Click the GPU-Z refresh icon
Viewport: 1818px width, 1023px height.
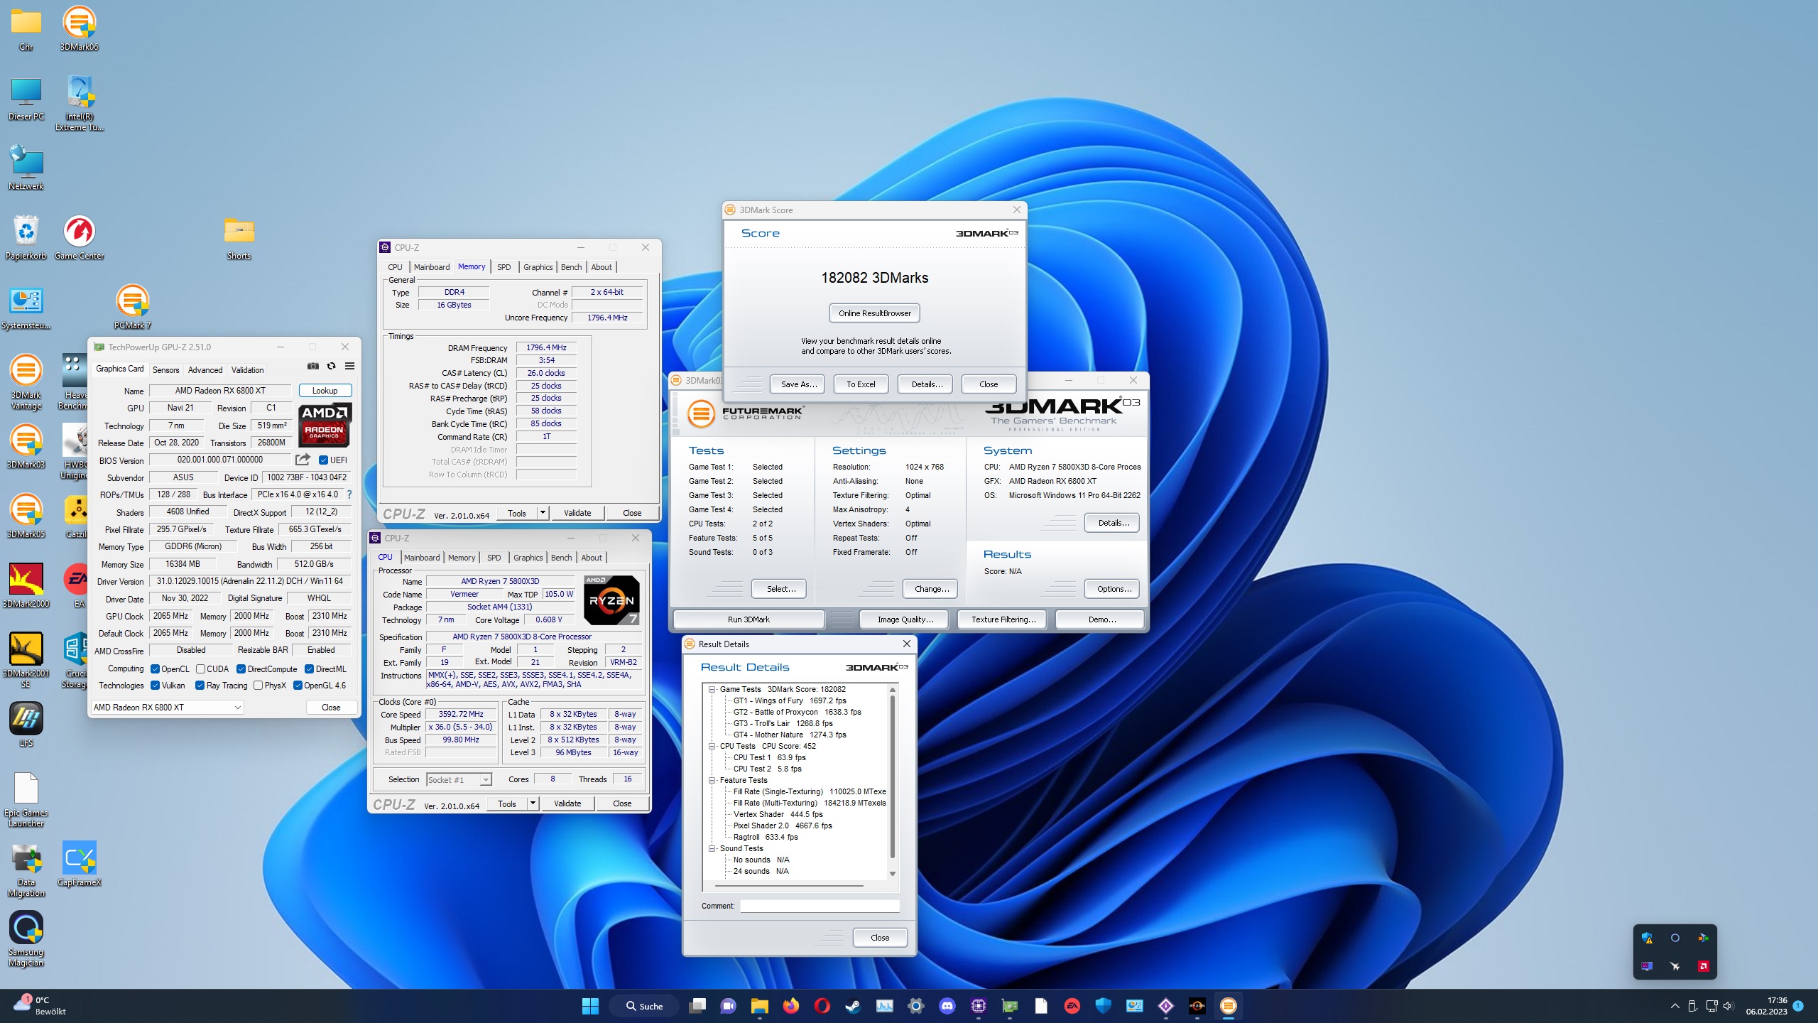tap(331, 366)
